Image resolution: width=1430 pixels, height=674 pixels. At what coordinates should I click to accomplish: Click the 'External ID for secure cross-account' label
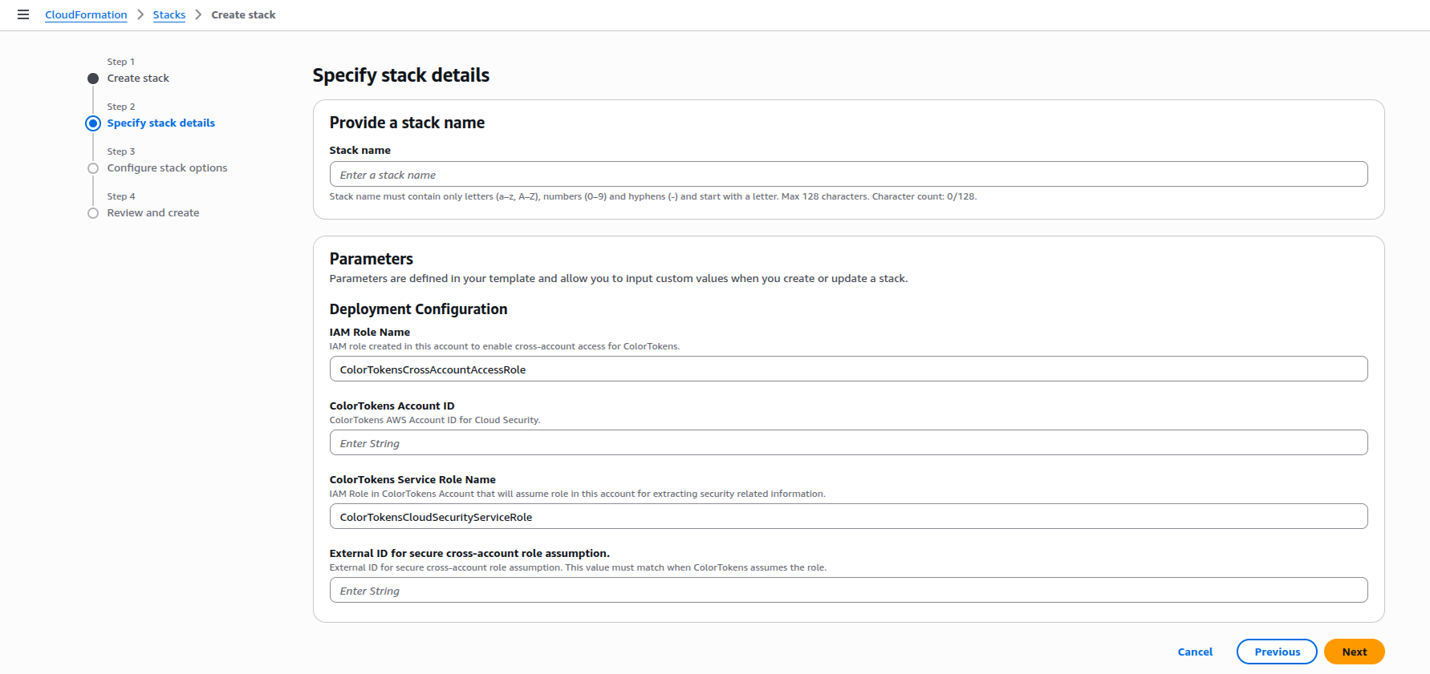pos(469,553)
